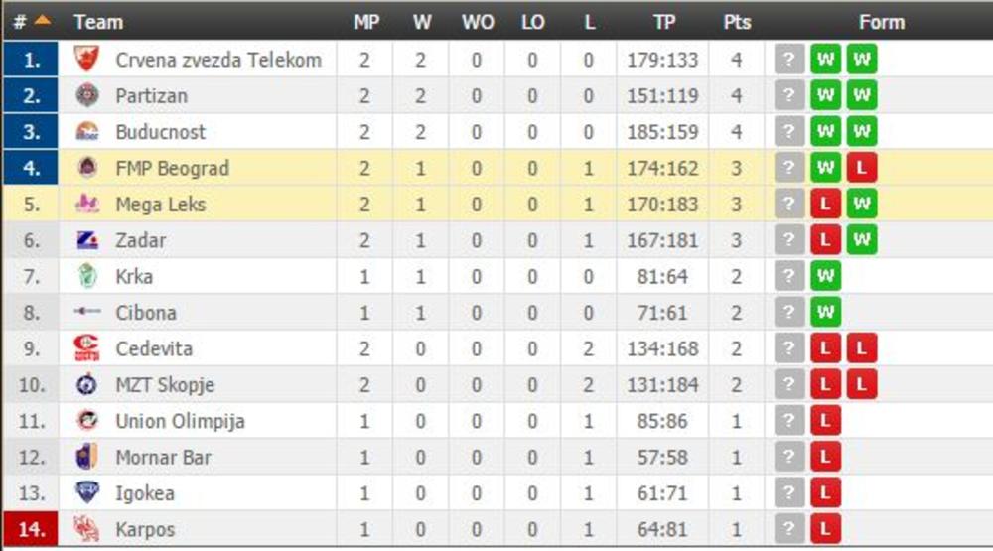Click the Cedevita club logo
Image resolution: width=993 pixels, height=551 pixels.
(x=87, y=348)
